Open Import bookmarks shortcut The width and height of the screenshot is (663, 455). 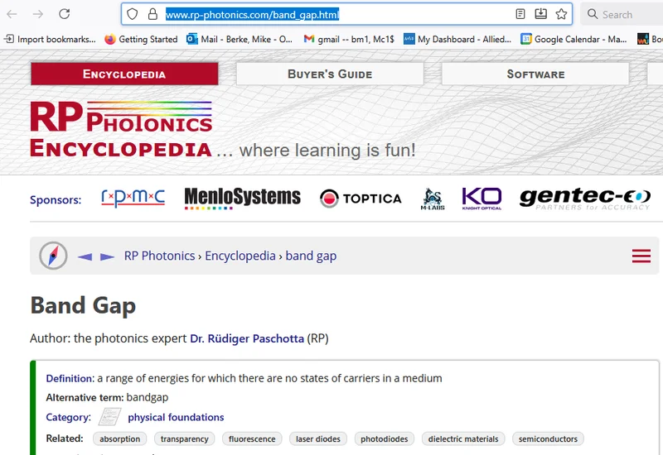(x=50, y=39)
